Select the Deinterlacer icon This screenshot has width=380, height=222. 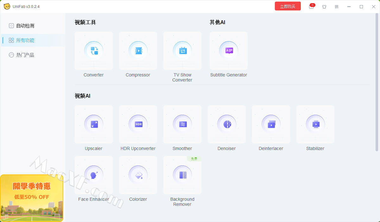[x=271, y=124]
